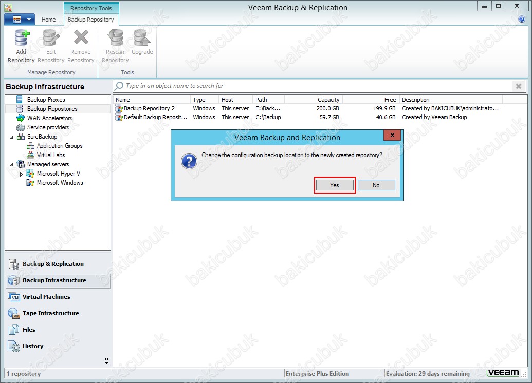This screenshot has width=532, height=383.
Task: Select the Repository Tools contextual tab
Action: coord(91,8)
